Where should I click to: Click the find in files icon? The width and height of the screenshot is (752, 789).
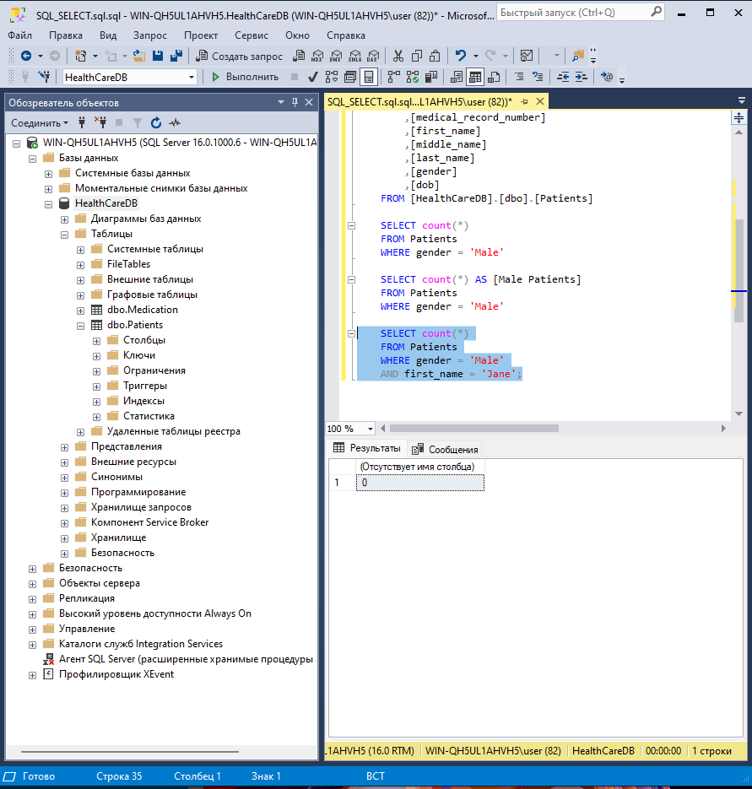(x=578, y=56)
